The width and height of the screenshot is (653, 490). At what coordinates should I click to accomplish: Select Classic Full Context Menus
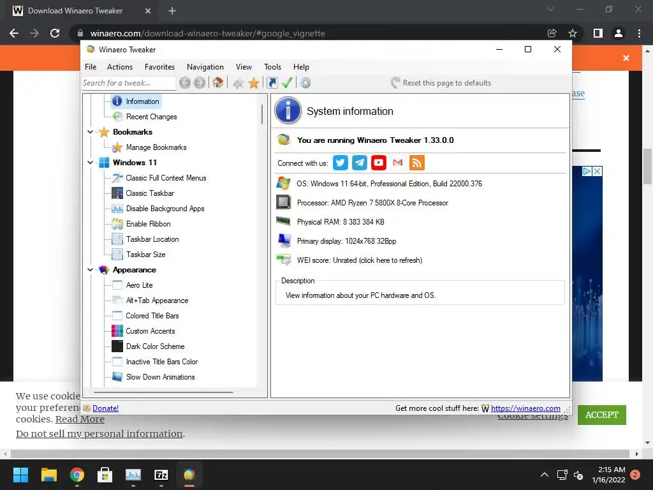166,178
